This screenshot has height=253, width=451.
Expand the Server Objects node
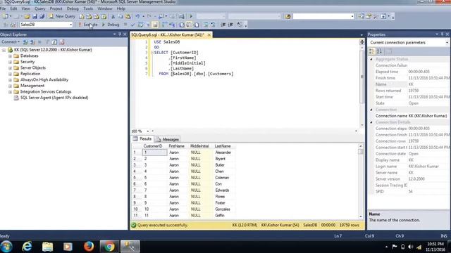(10, 68)
